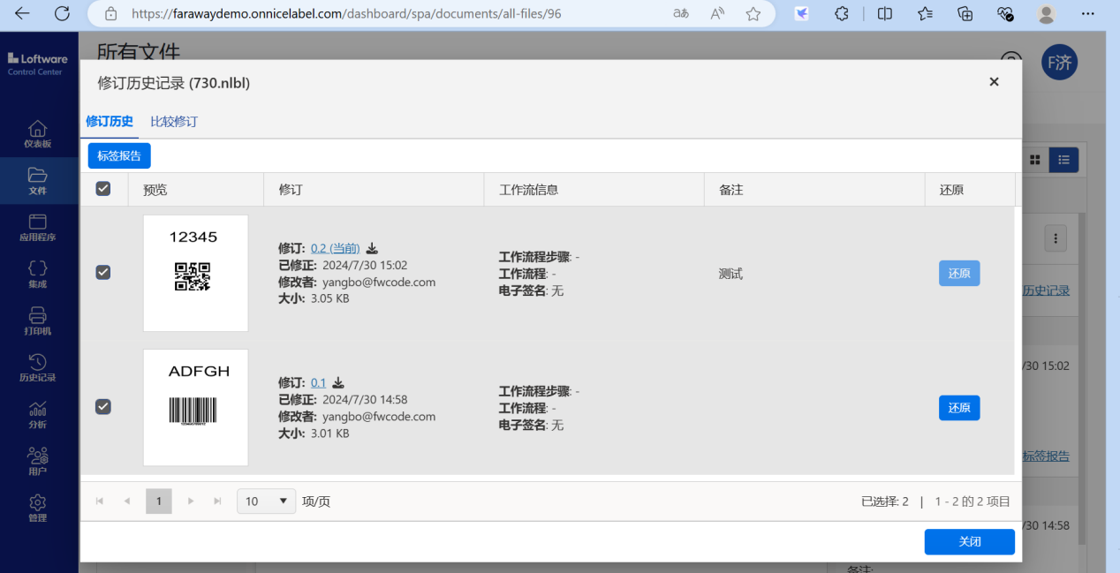Open the Files (文件) sidebar item
Viewport: 1120px width, 573px height.
pyautogui.click(x=37, y=181)
